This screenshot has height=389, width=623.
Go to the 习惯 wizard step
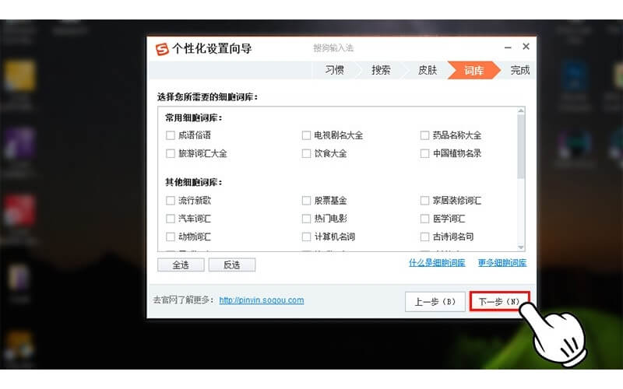335,70
